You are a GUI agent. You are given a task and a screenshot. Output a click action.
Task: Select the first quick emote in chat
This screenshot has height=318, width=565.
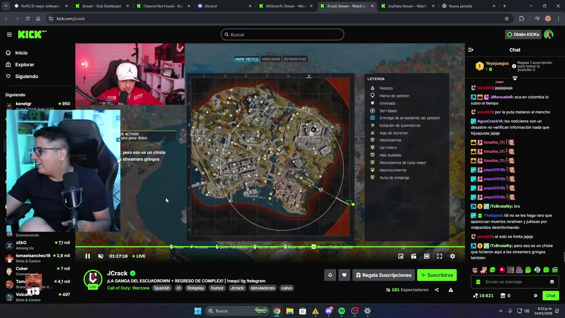point(475,270)
